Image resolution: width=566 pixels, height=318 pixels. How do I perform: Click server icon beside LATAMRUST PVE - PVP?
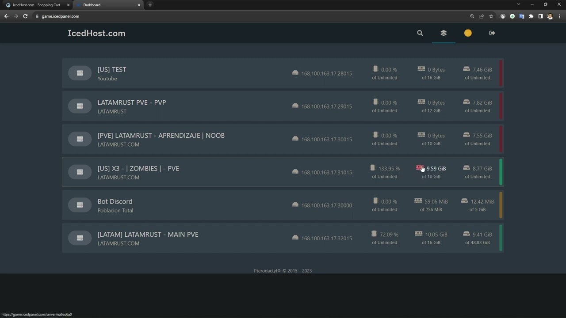coord(80,106)
